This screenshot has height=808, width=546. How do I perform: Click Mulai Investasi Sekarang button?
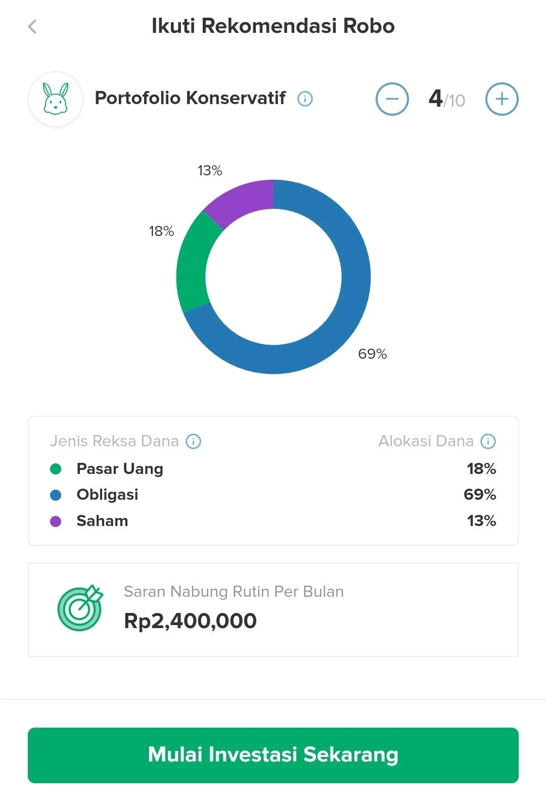pyautogui.click(x=273, y=755)
